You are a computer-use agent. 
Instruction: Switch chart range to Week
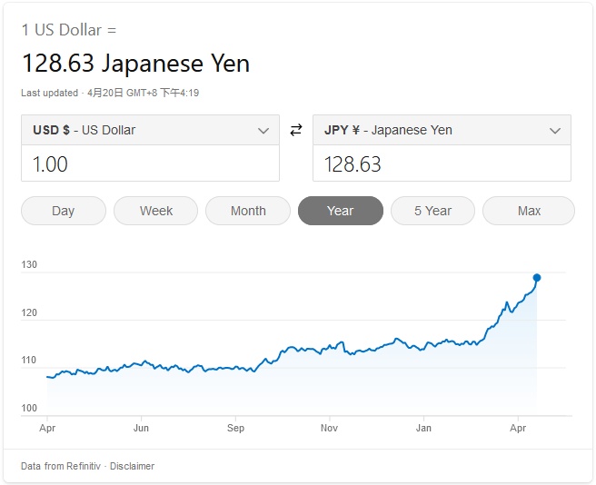tap(156, 211)
